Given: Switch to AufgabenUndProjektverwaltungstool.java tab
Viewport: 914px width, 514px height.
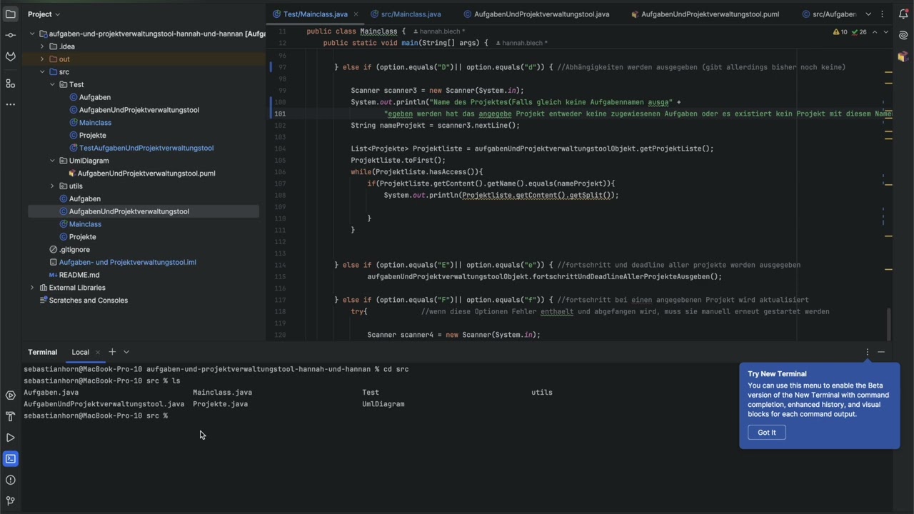Looking at the screenshot, I should tap(537, 14).
